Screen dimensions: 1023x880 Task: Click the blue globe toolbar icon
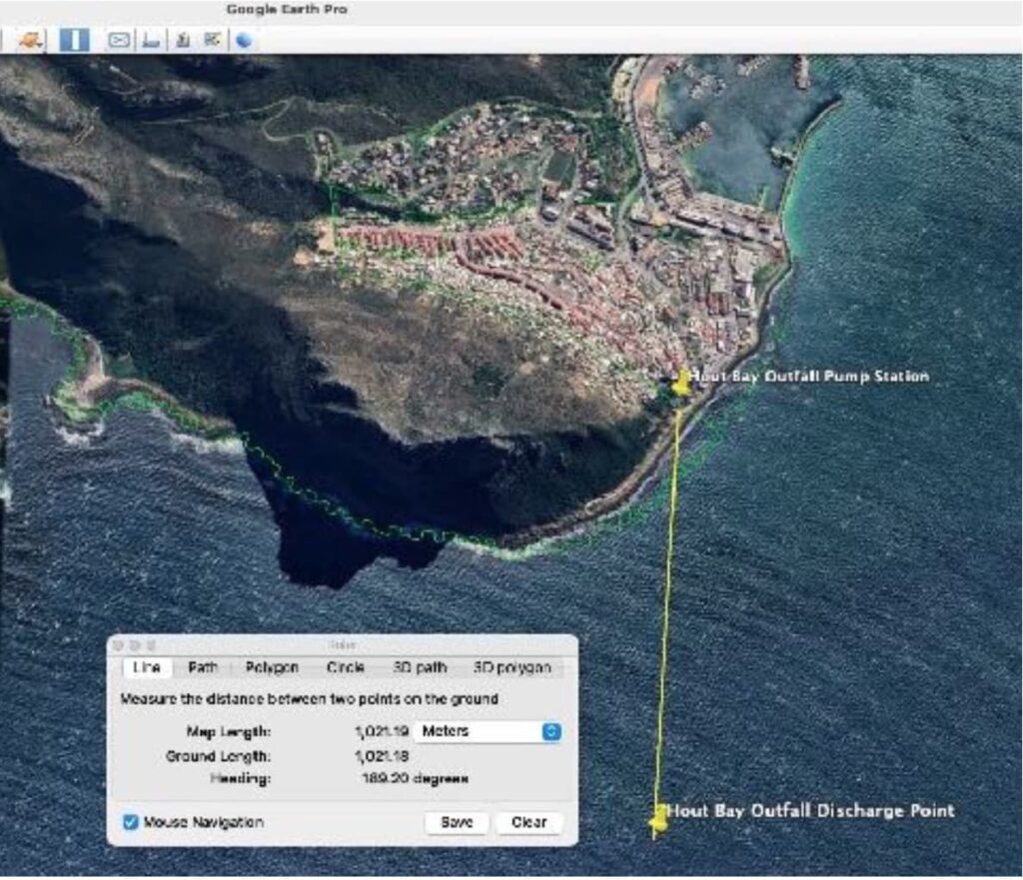pyautogui.click(x=244, y=41)
